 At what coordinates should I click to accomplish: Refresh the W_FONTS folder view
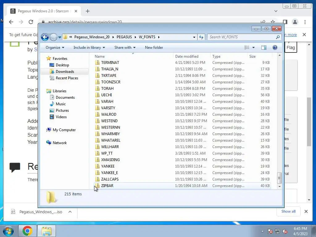tap(201, 37)
